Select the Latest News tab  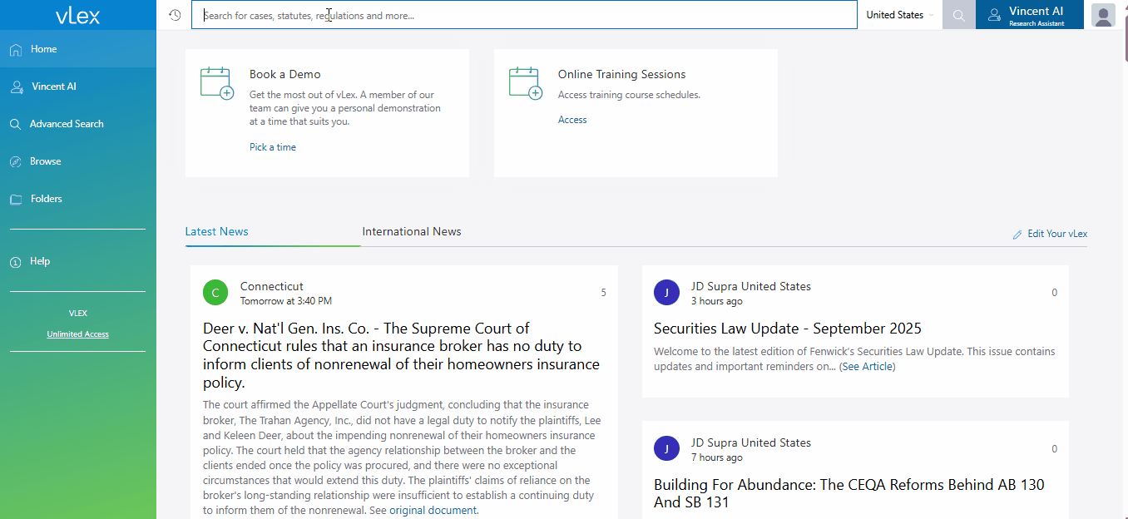pyautogui.click(x=216, y=232)
